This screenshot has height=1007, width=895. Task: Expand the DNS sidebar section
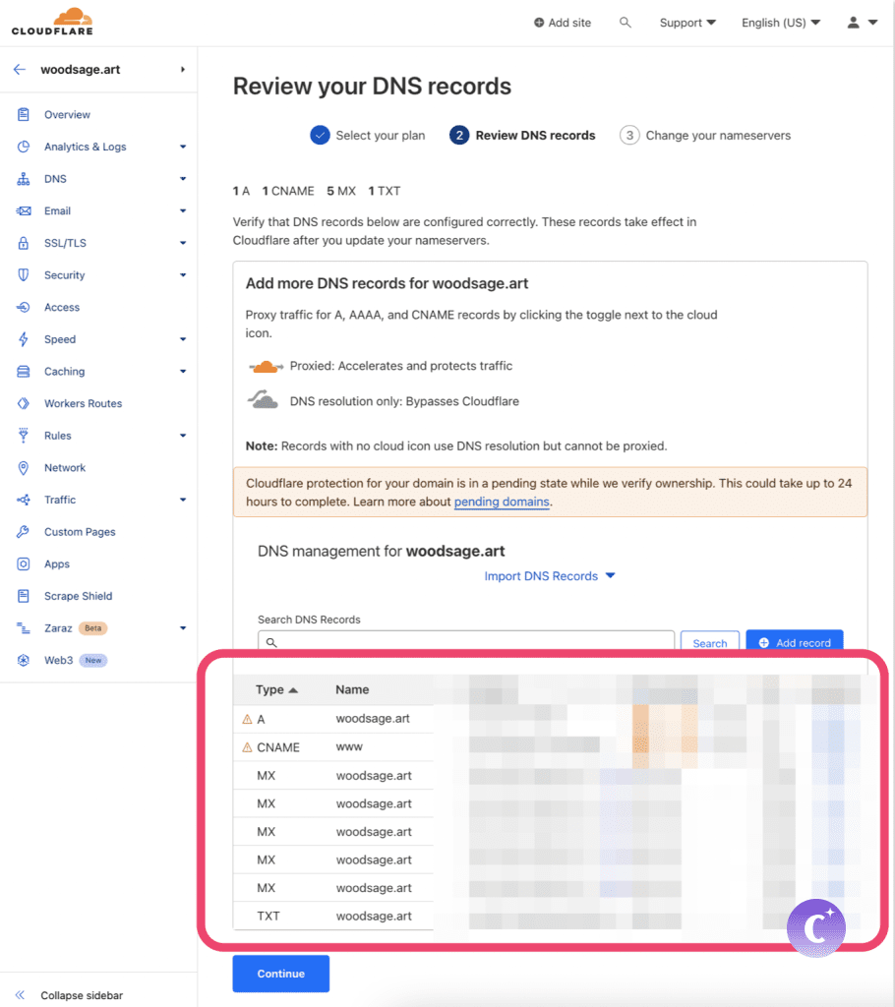(183, 179)
